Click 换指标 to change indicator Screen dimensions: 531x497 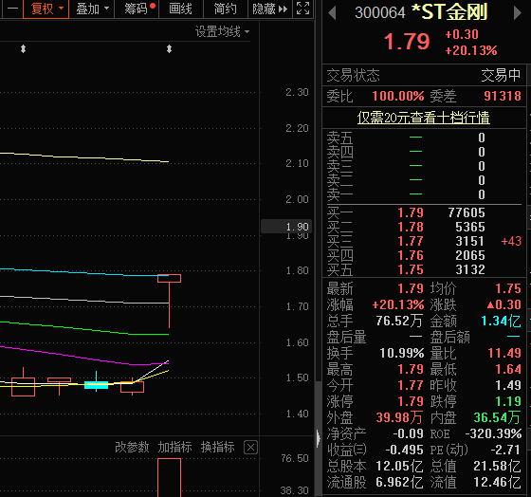pyautogui.click(x=218, y=447)
